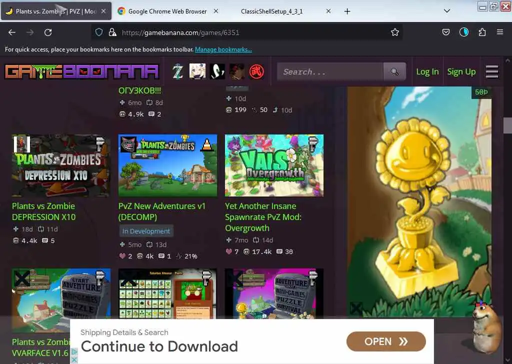512x364 pixels.
Task: Close the Plants vs. Zombies tab
Action: tap(103, 11)
